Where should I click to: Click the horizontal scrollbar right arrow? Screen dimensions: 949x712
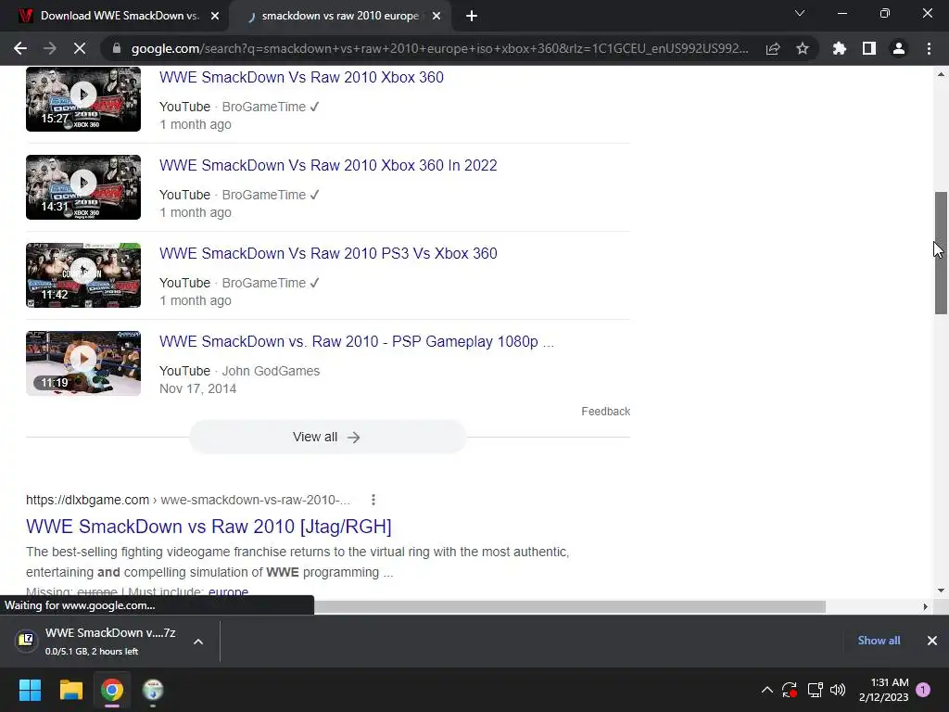click(x=926, y=606)
